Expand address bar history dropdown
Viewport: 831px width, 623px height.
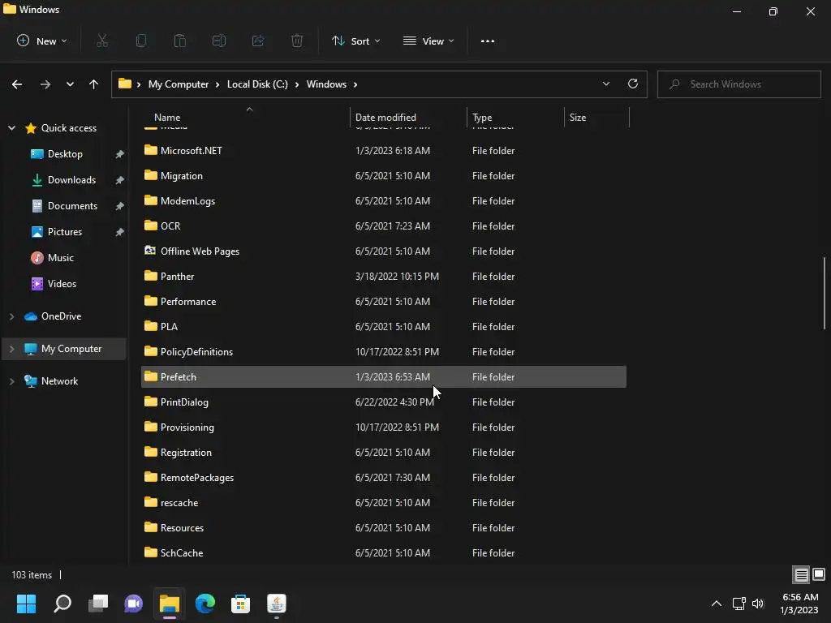[606, 84]
